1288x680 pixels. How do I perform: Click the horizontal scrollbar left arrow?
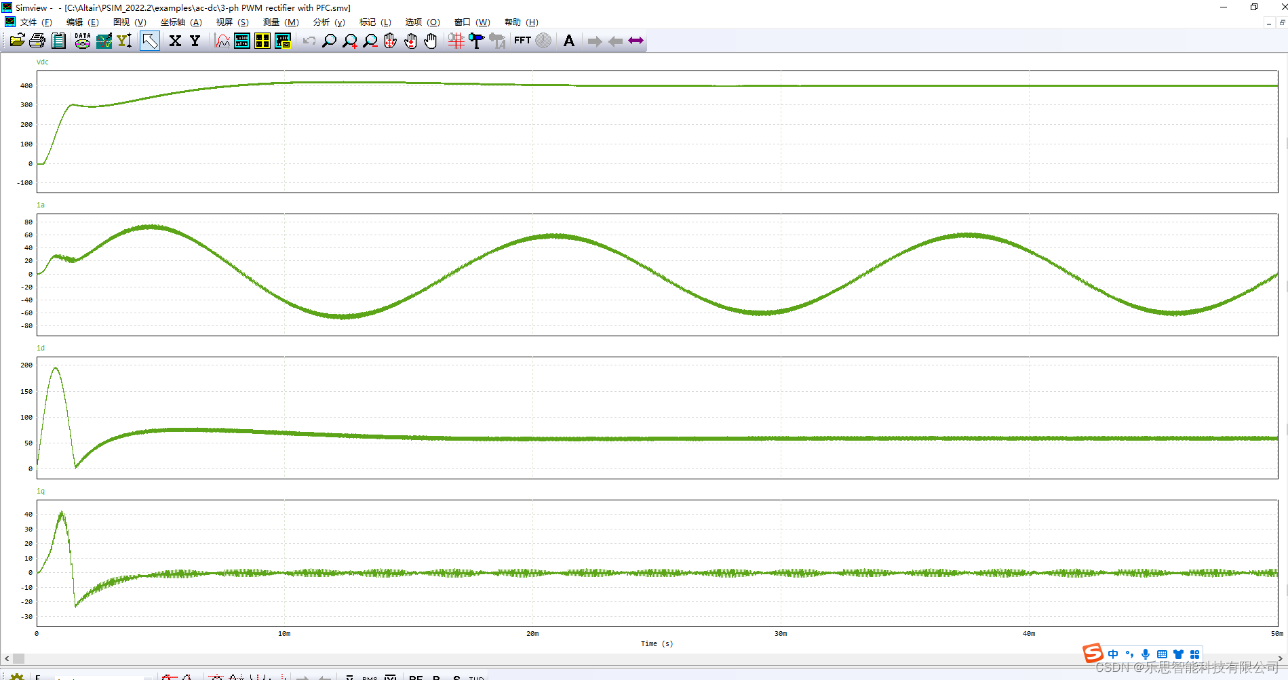click(7, 658)
